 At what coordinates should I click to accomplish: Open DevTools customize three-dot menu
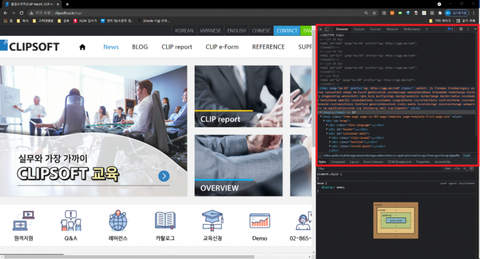pos(468,29)
